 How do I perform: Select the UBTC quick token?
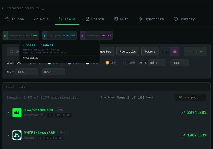(x=111, y=63)
